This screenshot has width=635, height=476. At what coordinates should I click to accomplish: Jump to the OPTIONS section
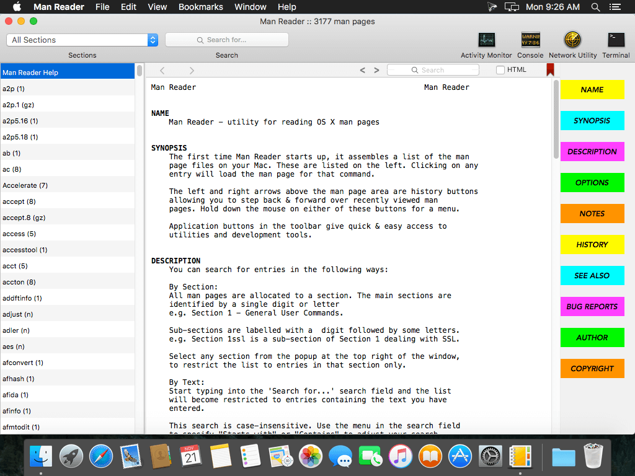coord(592,183)
